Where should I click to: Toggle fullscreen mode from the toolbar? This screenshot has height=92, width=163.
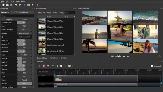33,5
